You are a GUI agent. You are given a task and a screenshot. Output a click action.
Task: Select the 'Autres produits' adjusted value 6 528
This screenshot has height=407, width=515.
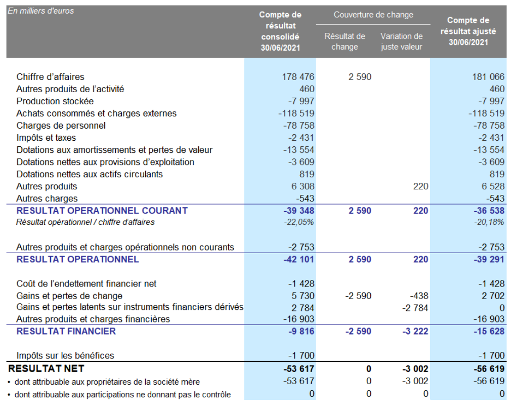click(491, 186)
